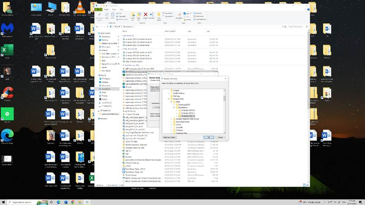Select the PerfLogs folder in tree
The height and width of the screenshot is (205, 365).
[176, 96]
